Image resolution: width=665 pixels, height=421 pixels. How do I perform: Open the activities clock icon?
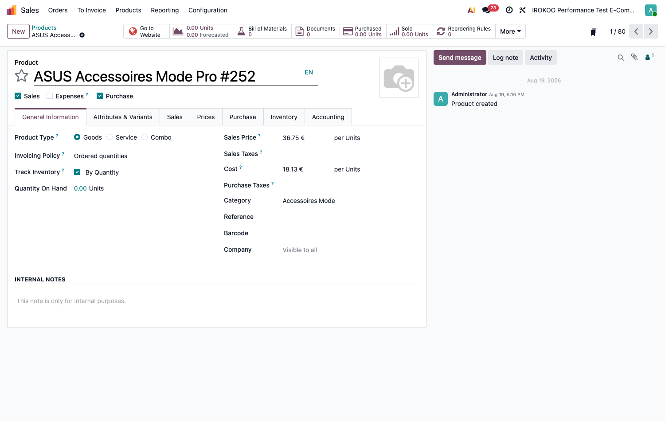point(509,10)
